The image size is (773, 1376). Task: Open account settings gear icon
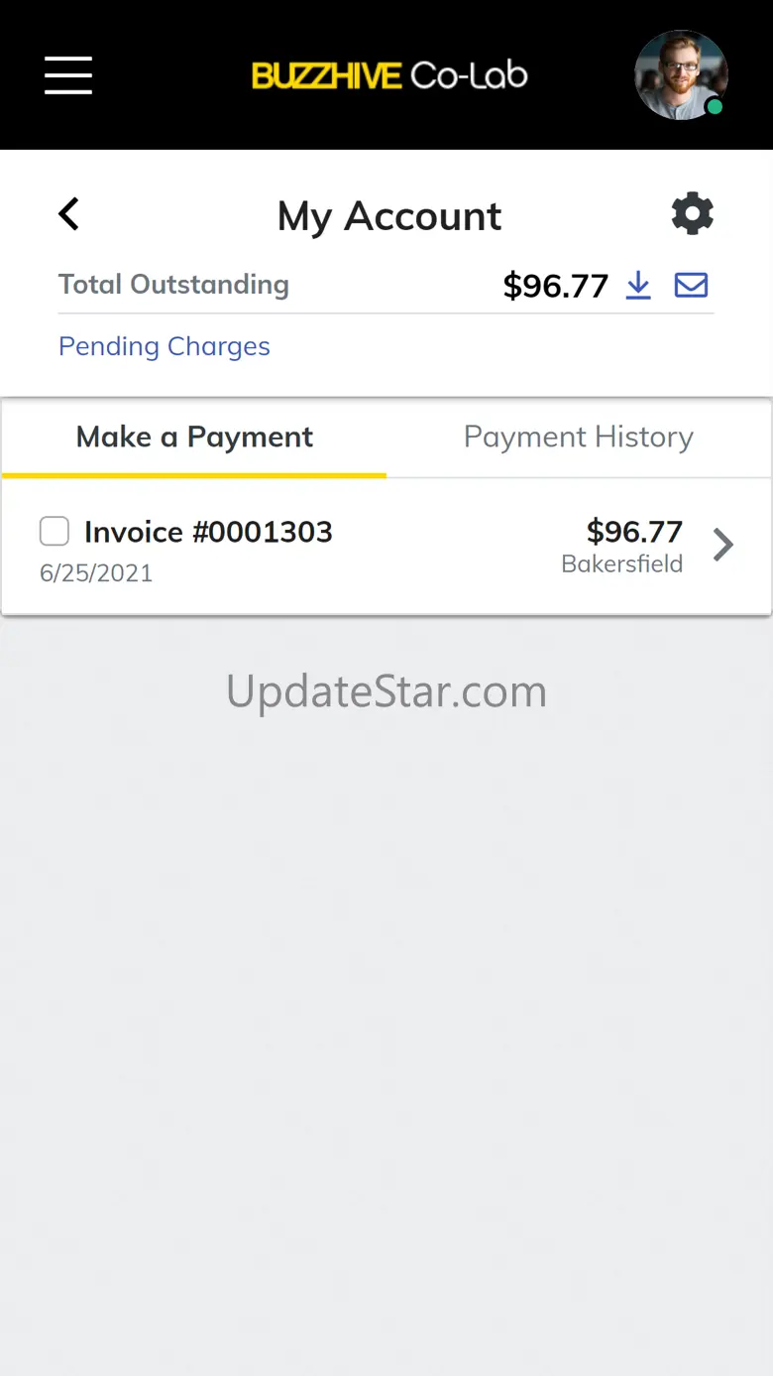click(x=692, y=214)
